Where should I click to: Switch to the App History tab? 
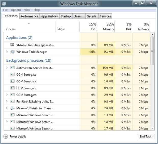pos(49,16)
